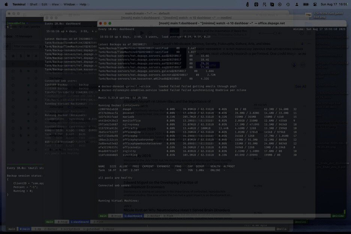
Task: Click the office.depage.net window title bar
Action: 222,23
